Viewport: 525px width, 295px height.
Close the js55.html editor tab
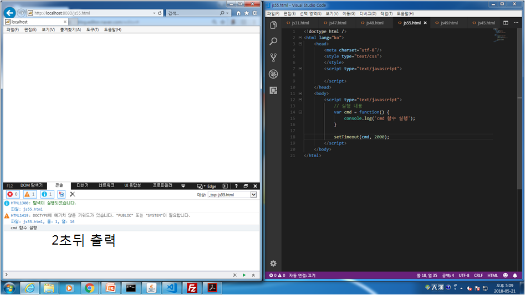click(x=425, y=23)
